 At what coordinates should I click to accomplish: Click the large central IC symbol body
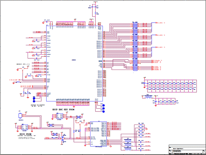coord(75,64)
